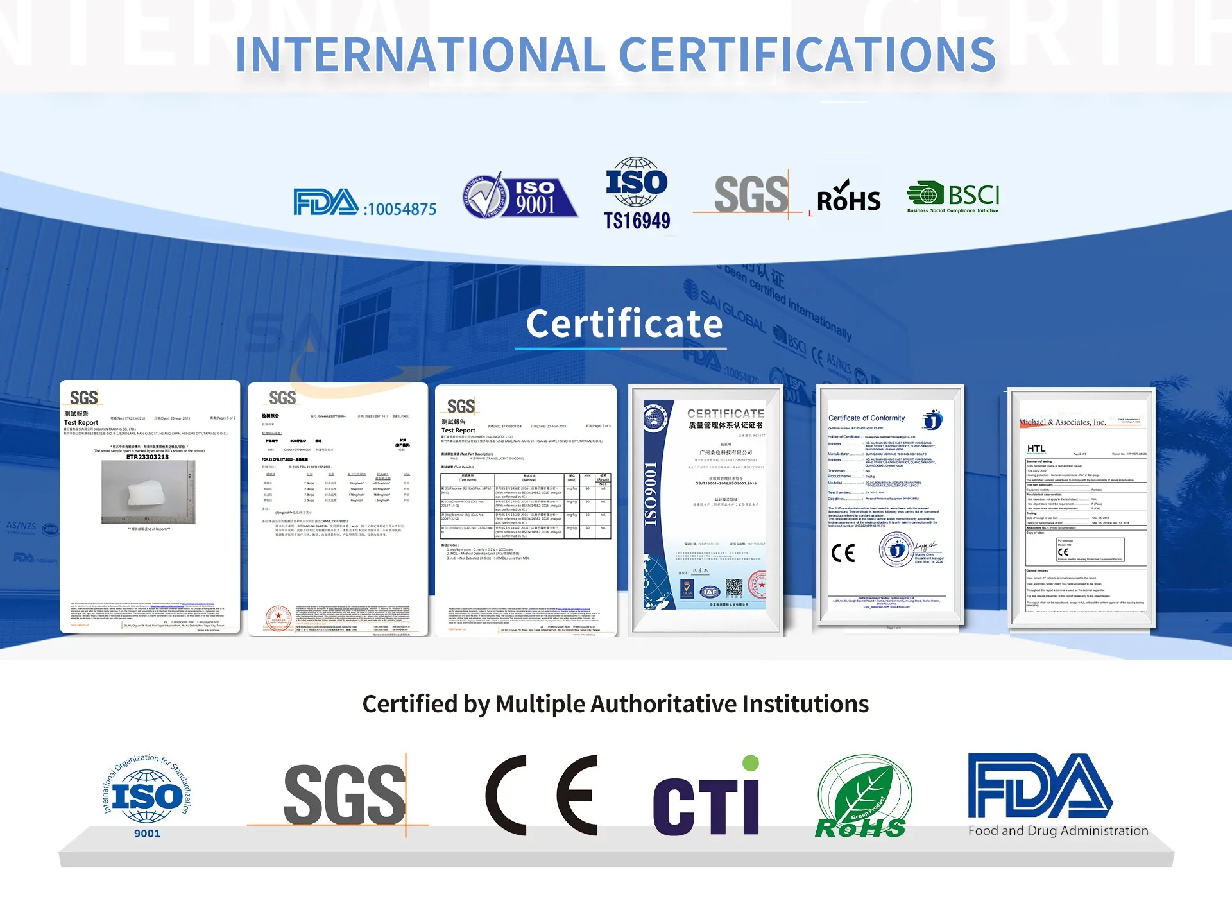Click the Certificate of Conformity title text
Image resolution: width=1232 pixels, height=899 pixels.
(866, 418)
